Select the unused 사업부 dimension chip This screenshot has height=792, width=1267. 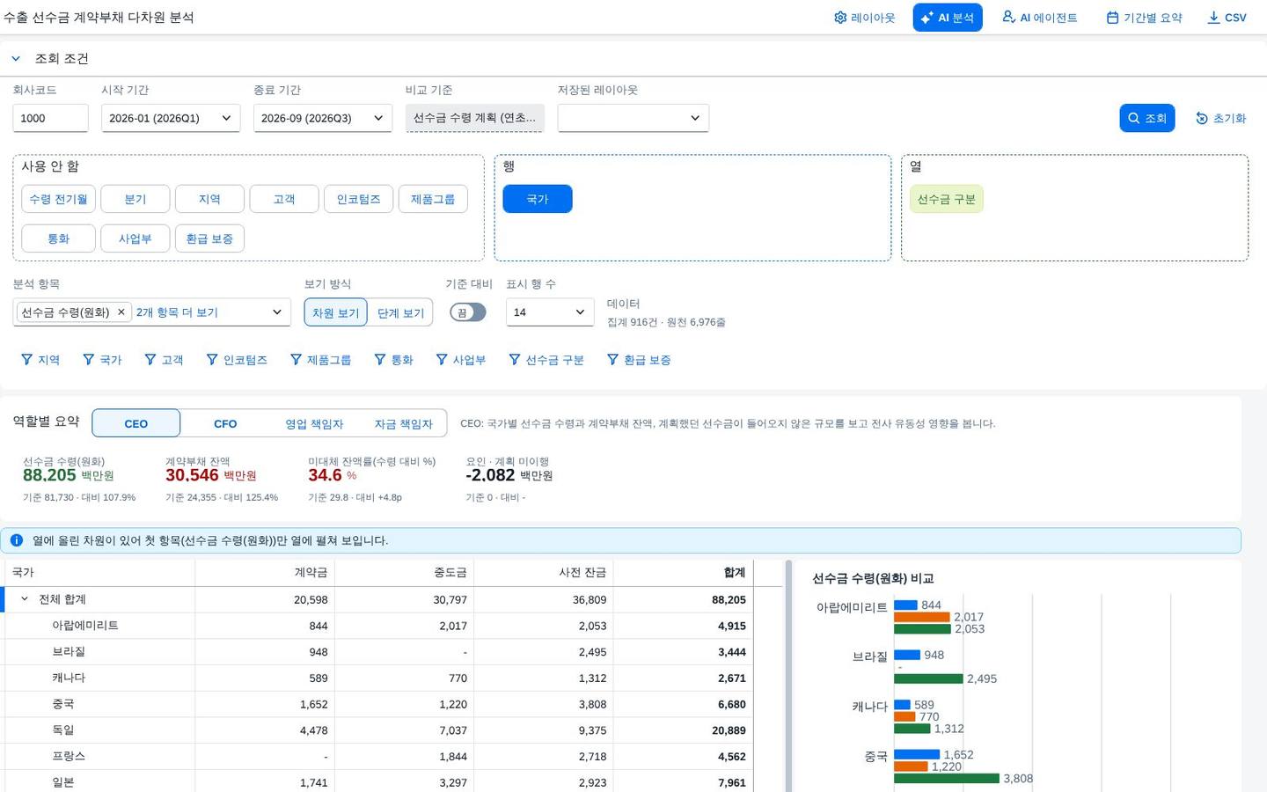(x=135, y=238)
